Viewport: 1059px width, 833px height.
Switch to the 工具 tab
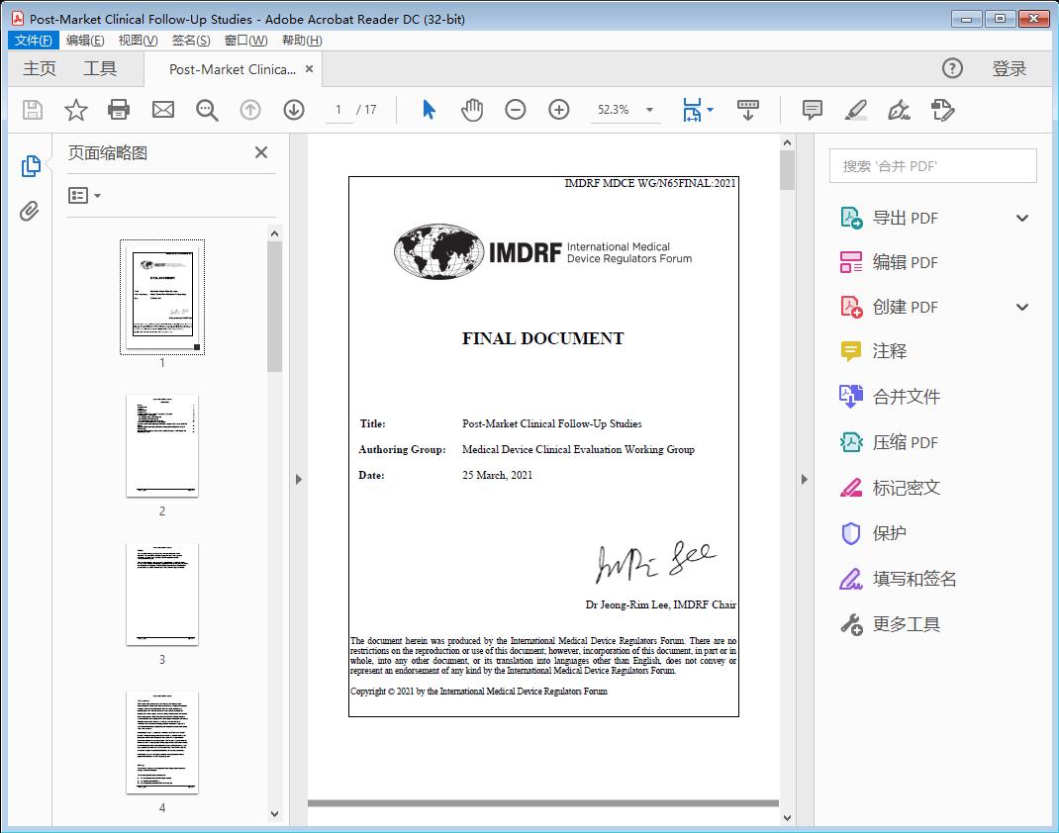(100, 68)
